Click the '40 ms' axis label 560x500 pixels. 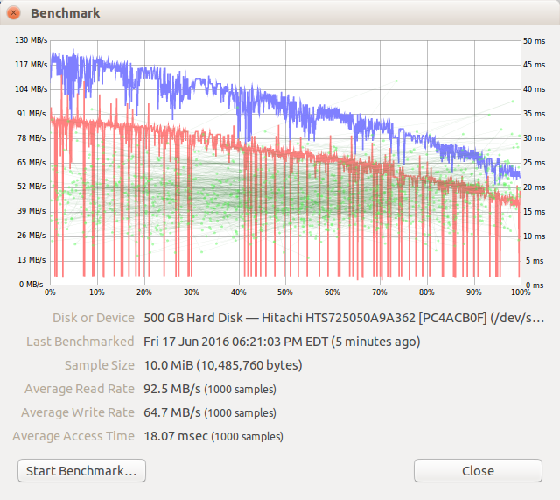click(535, 88)
